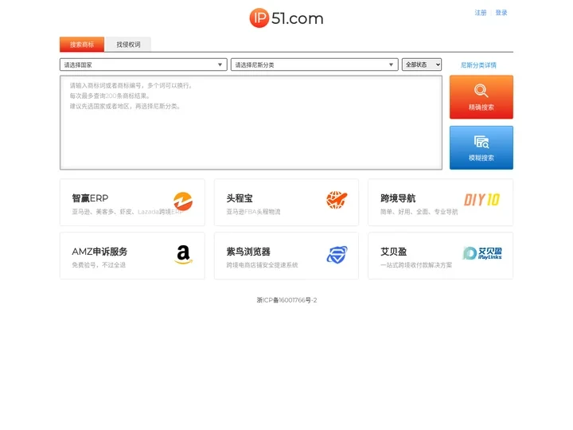
Task: Switch to the 搜索商标 tab
Action: coord(82,45)
